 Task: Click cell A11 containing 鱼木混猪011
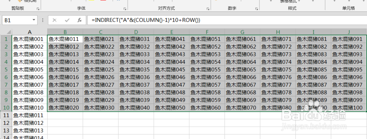(x=30, y=115)
